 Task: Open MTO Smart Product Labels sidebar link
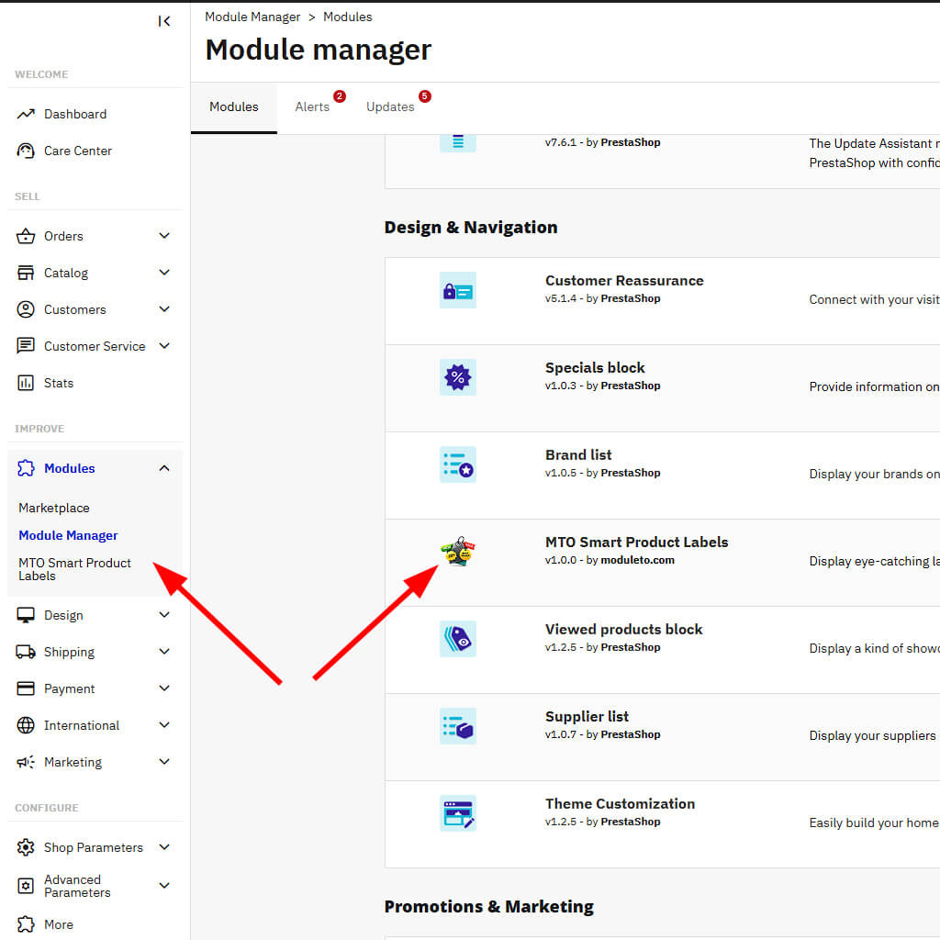74,569
